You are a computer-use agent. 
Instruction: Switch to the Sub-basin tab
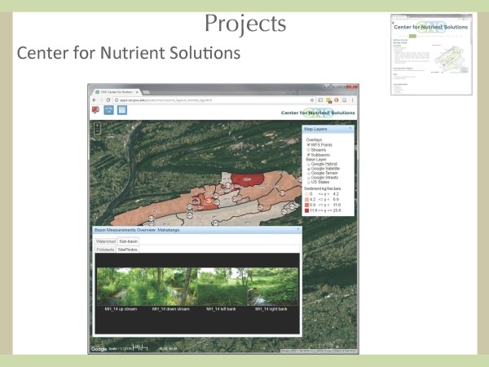128,241
